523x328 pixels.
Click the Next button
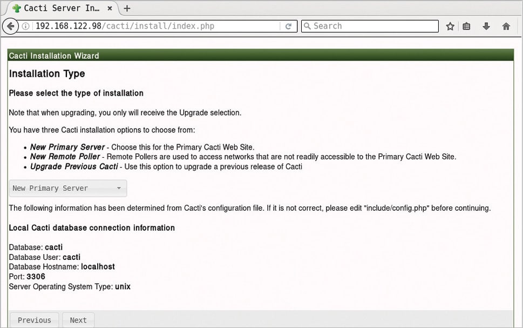coord(78,320)
